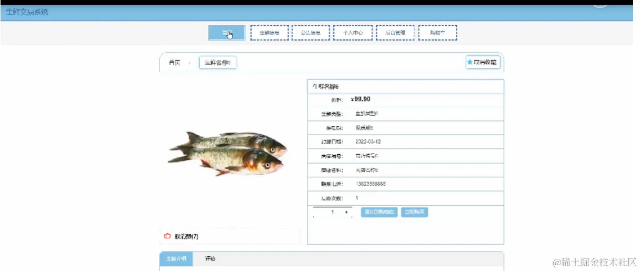Open 后台管理 from the navigation bar
640x271 pixels.
point(395,33)
